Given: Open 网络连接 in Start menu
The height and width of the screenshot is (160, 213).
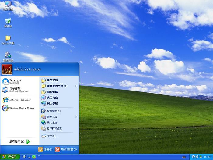Looking at the screenshot, I should point(59,123).
